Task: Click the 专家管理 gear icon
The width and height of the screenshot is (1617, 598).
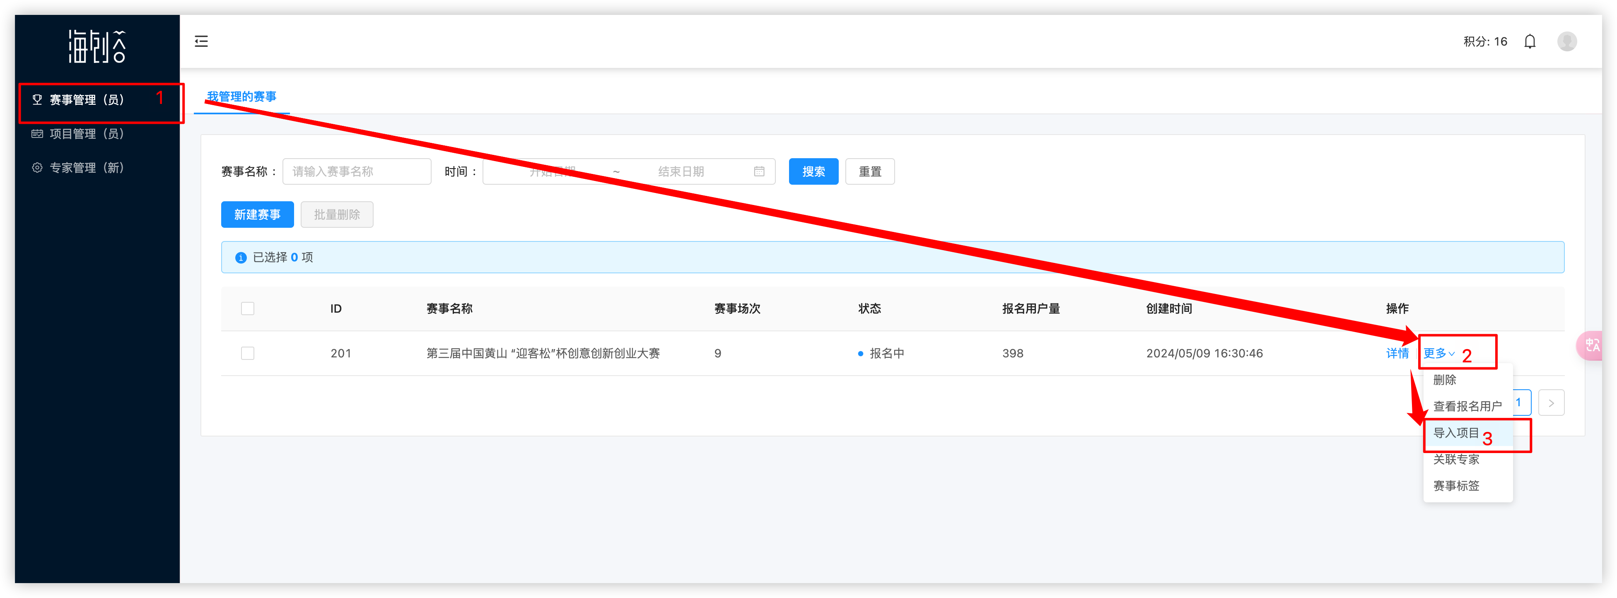Action: point(37,168)
